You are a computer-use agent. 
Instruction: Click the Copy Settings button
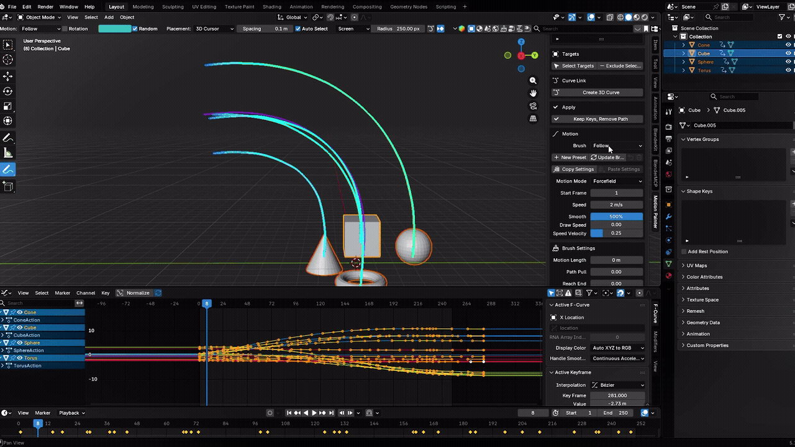click(x=574, y=169)
